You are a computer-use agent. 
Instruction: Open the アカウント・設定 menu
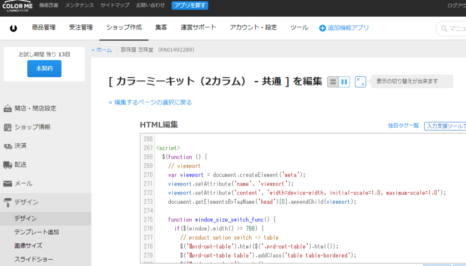pos(253,28)
